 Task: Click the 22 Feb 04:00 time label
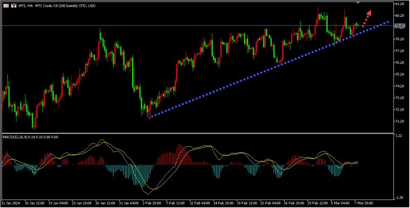[271, 203]
